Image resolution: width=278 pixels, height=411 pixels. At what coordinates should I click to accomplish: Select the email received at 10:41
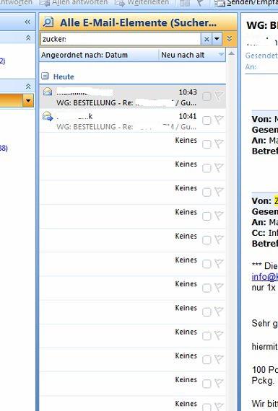(133, 120)
